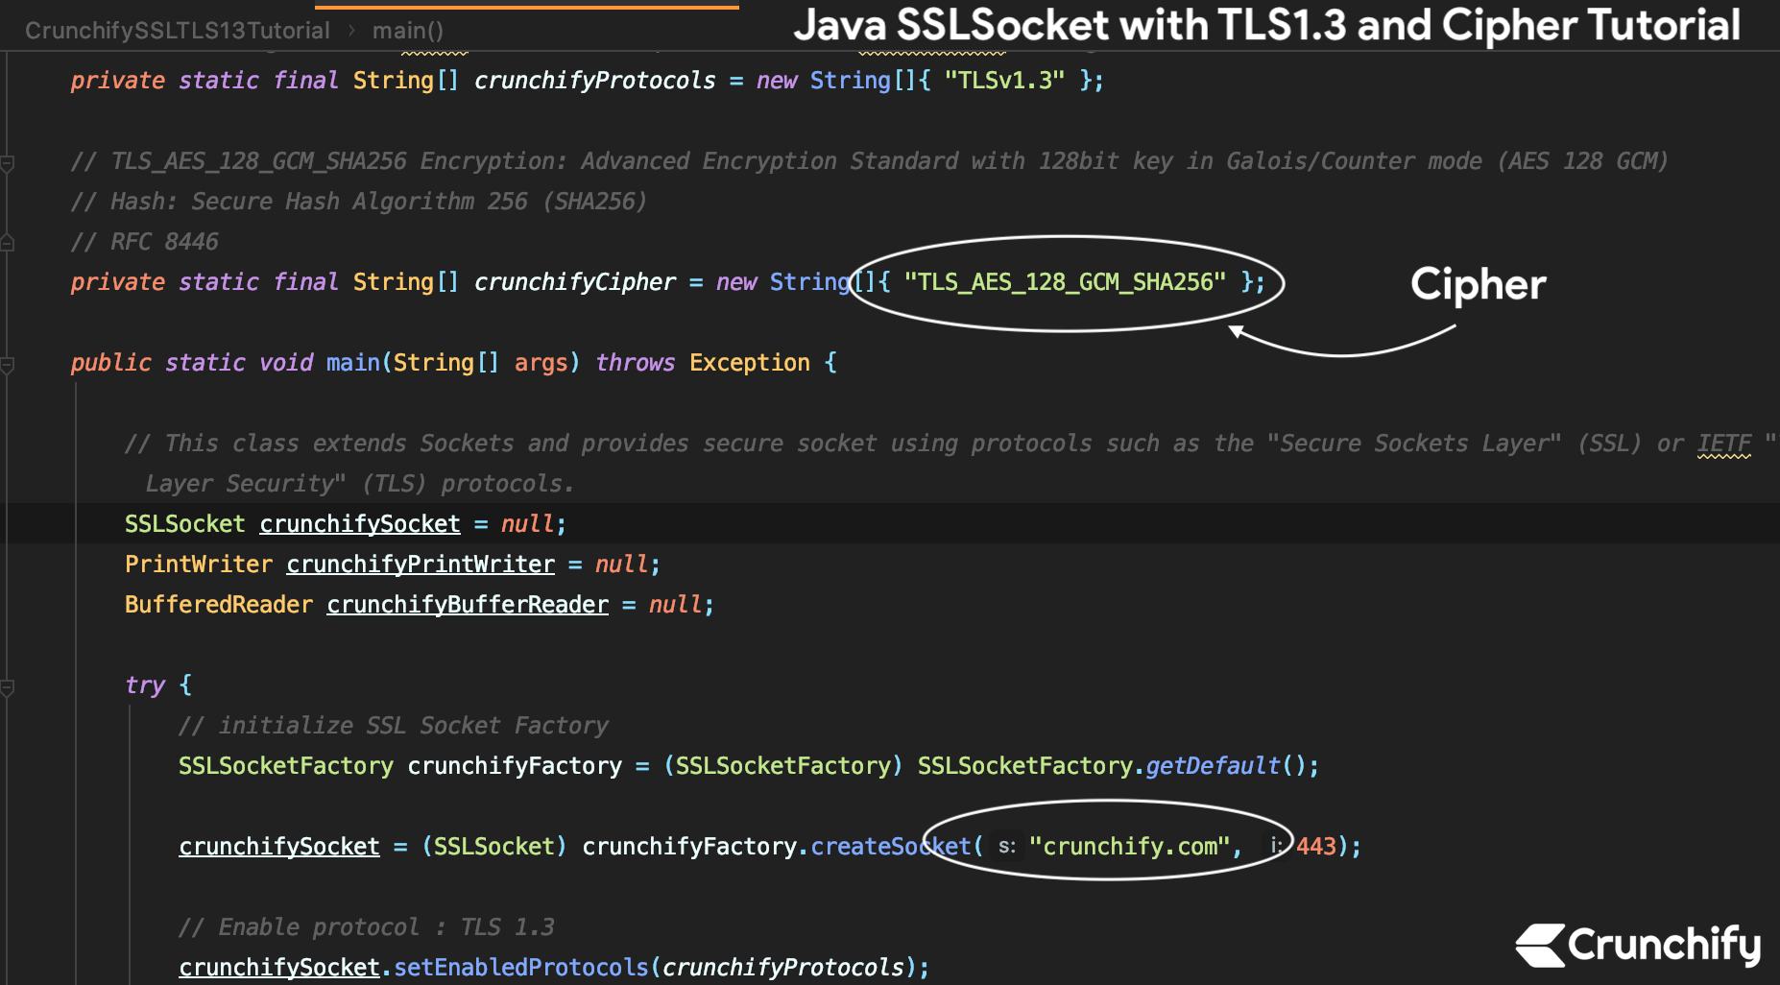Click the port number 443
This screenshot has width=1780, height=985.
1316,847
